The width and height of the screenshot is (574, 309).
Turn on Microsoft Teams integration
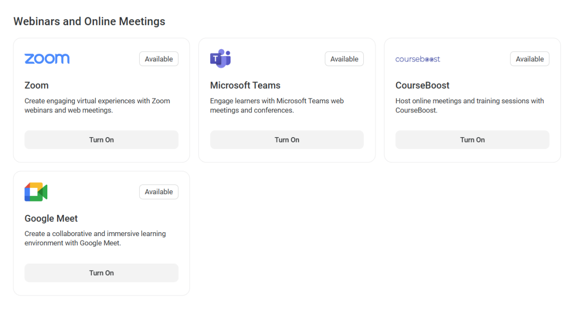point(287,140)
